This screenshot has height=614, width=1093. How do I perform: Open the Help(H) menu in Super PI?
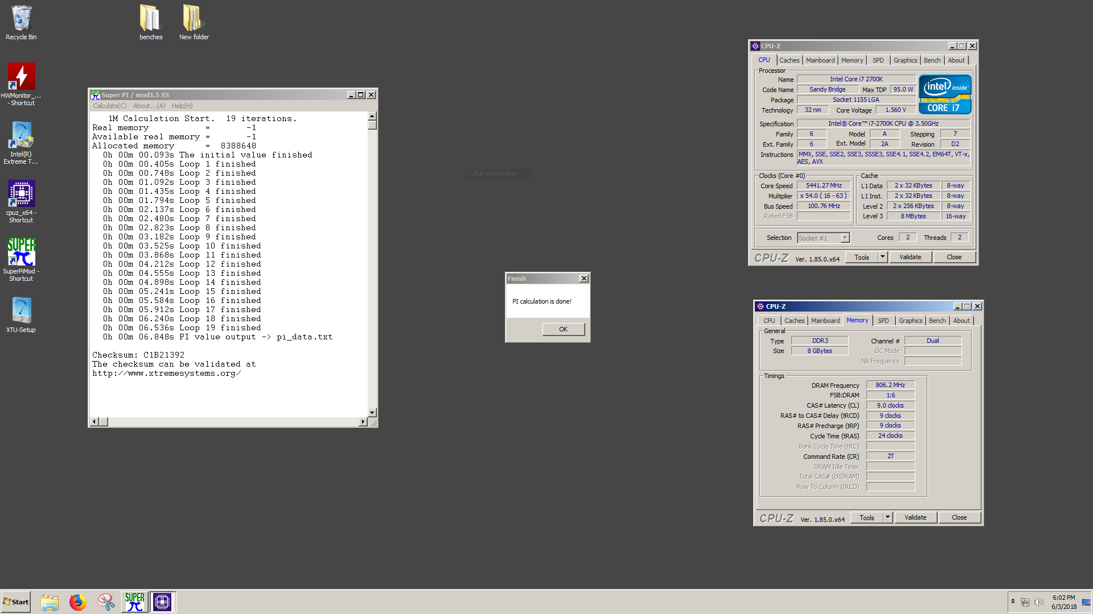pos(182,106)
